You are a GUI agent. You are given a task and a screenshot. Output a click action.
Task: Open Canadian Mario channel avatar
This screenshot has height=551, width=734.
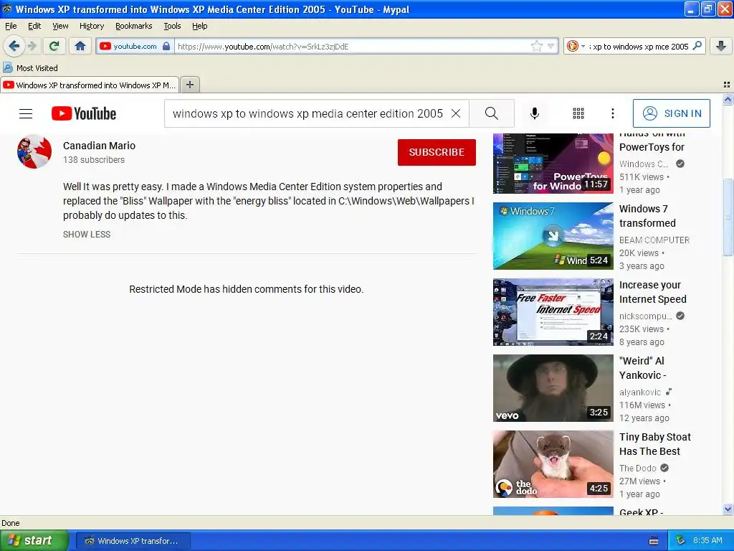pos(34,152)
